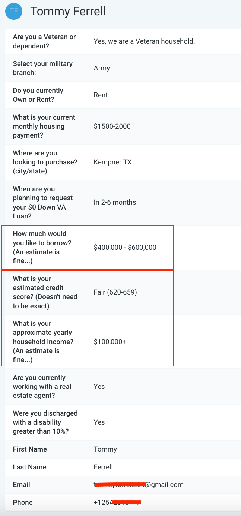This screenshot has height=516, width=241.
Task: Select the Fair (620-659) credit score value
Action: point(115,292)
